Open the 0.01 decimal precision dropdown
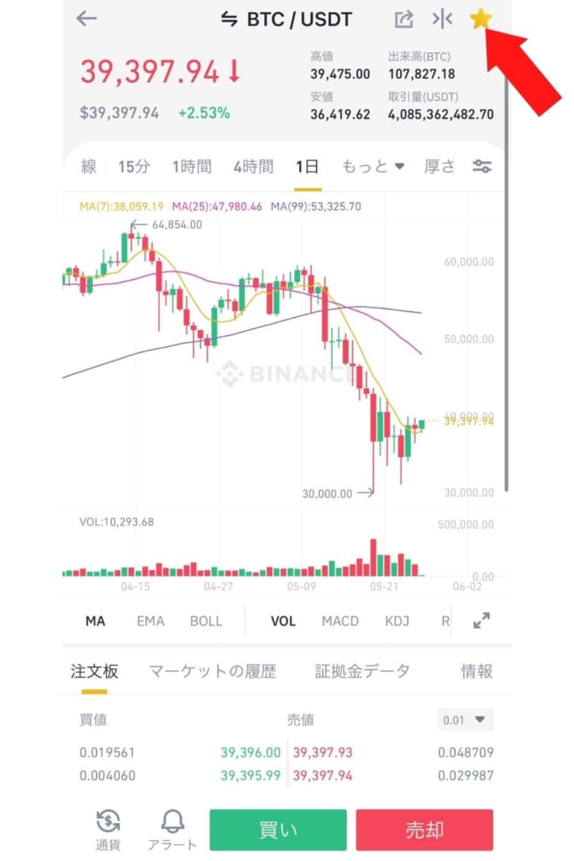Screen dimensions: 574x861 point(464,720)
